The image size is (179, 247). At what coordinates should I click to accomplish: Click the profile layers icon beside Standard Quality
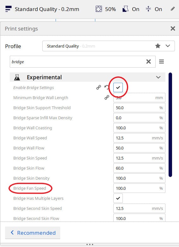click(x=9, y=9)
